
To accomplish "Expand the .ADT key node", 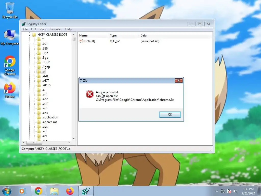I will click(34, 81).
